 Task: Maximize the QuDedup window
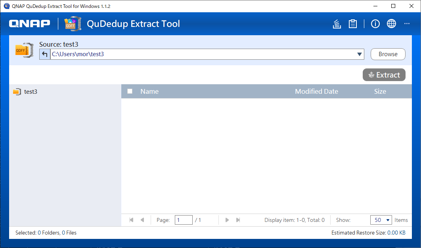point(393,6)
